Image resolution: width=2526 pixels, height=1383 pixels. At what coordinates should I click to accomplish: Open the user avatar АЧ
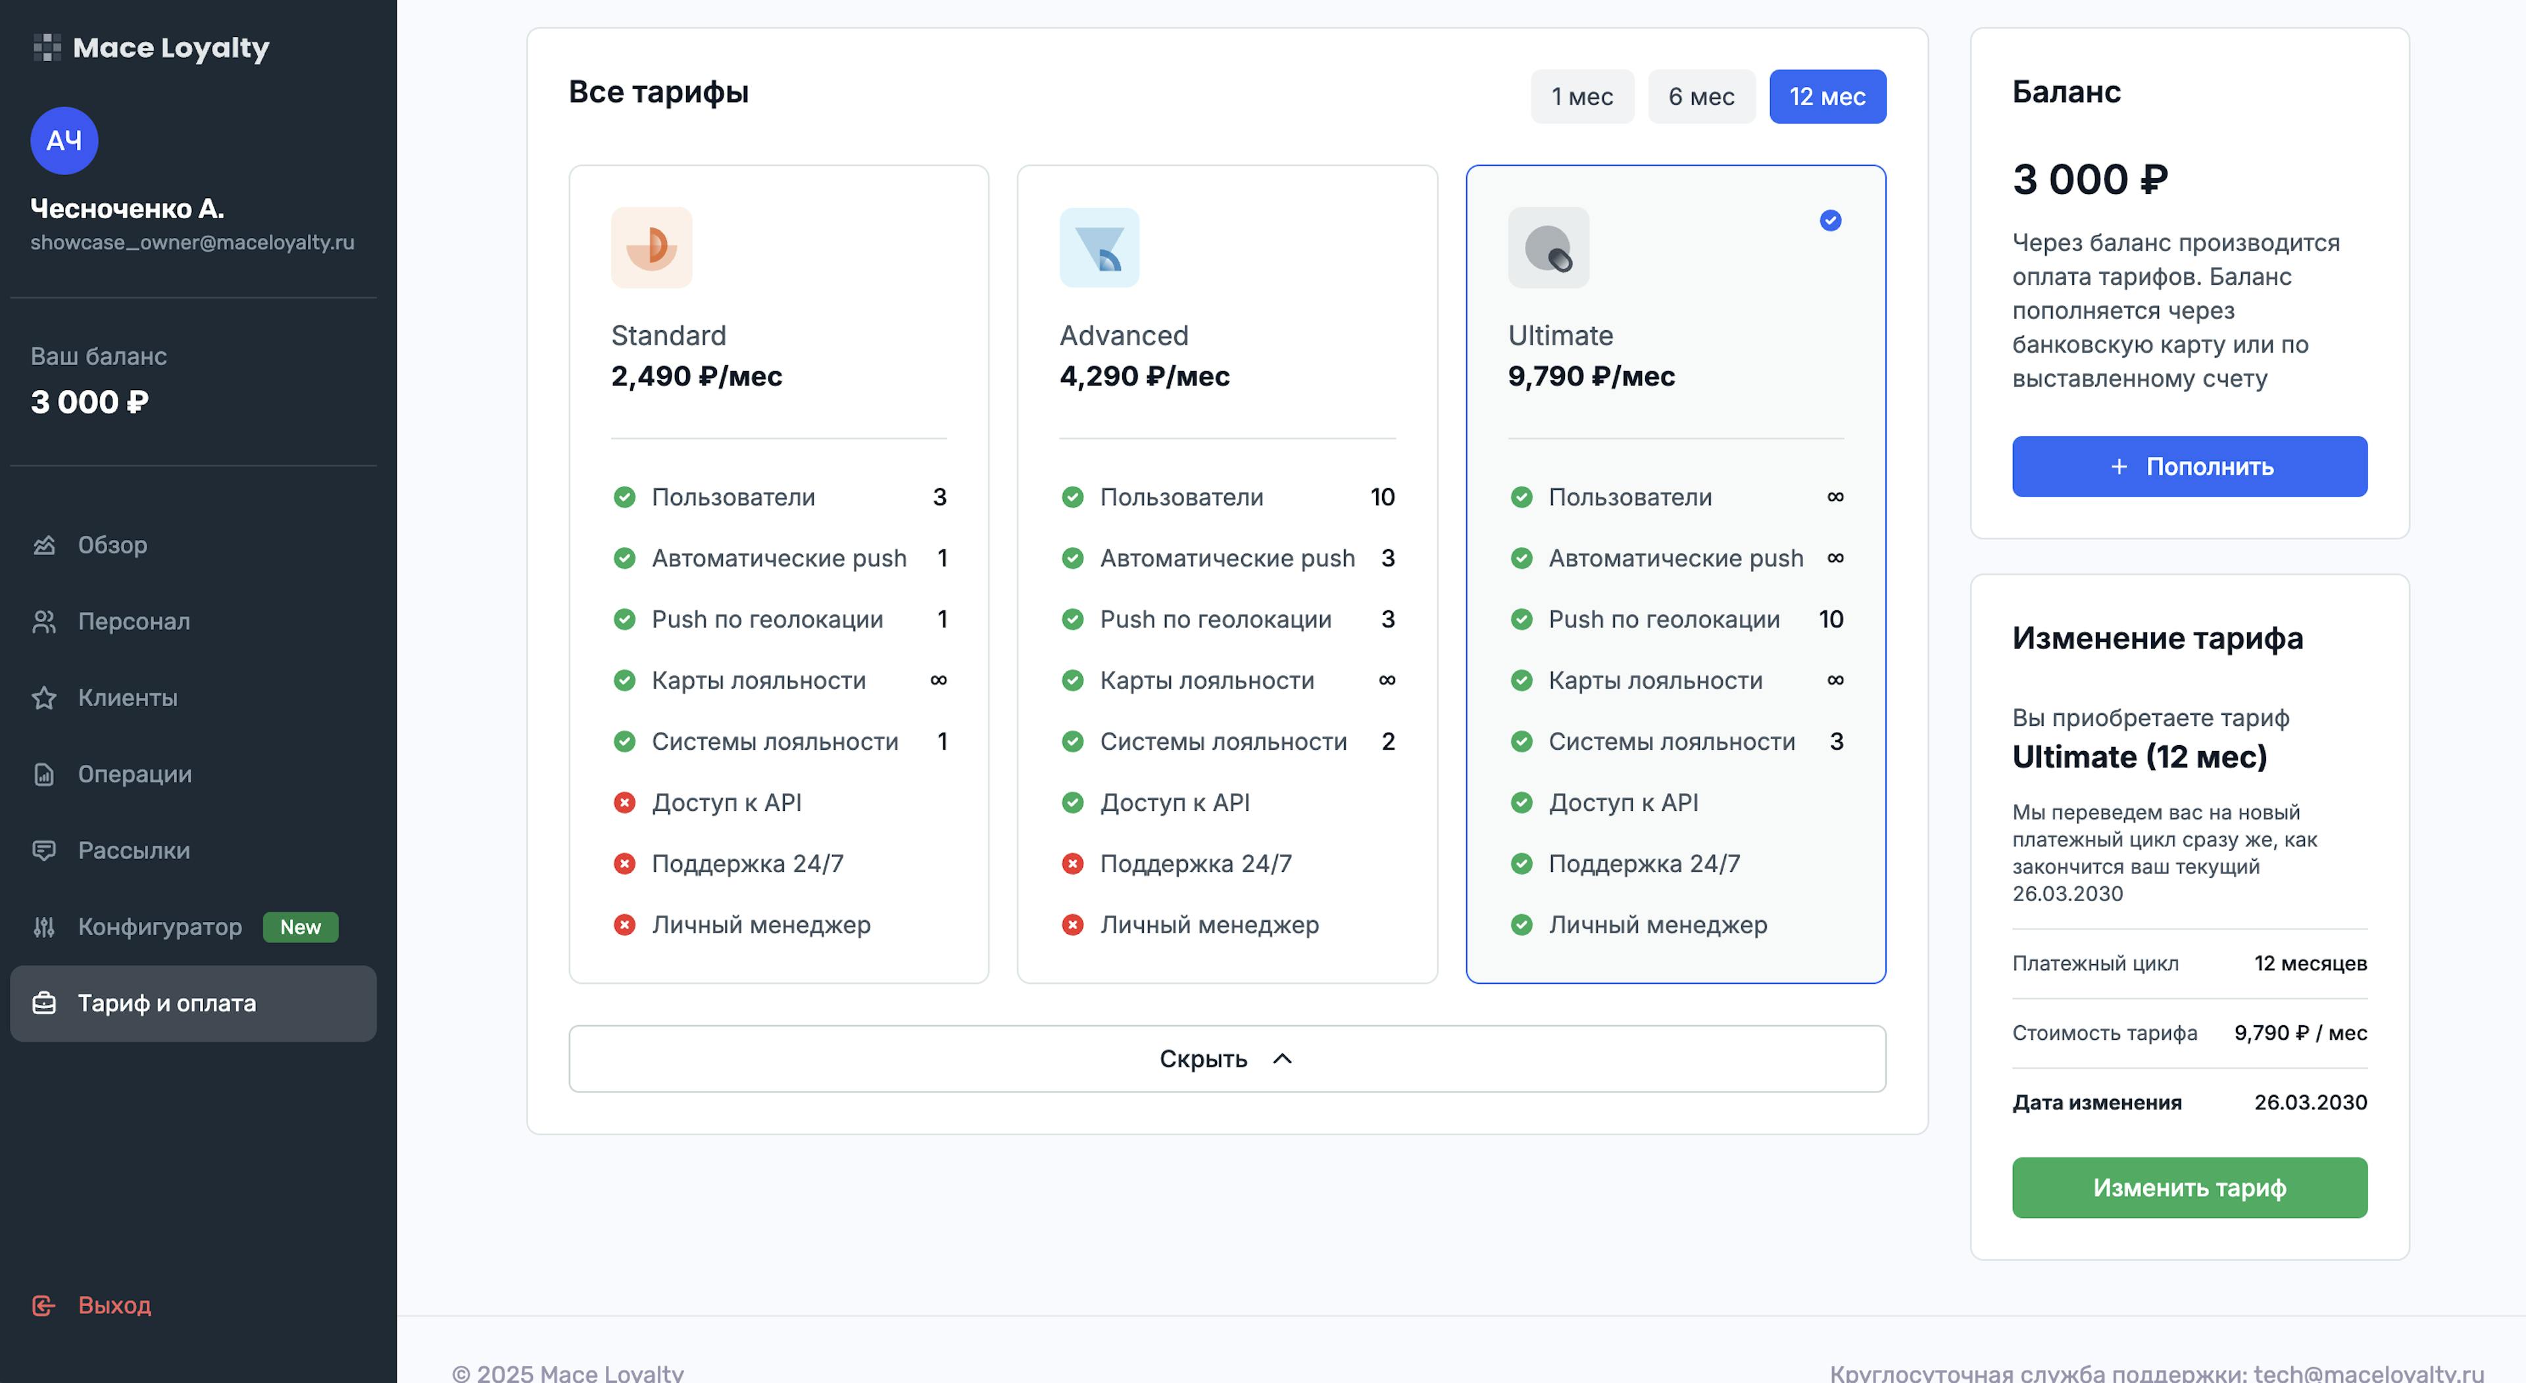(64, 140)
